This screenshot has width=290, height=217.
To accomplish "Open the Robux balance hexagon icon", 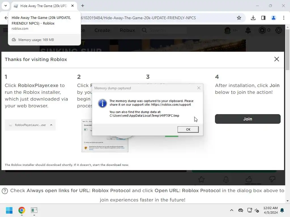I will tap(262, 30).
